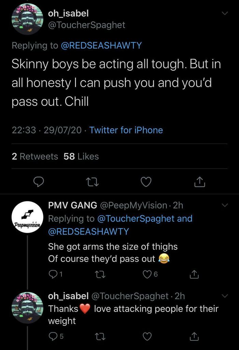The width and height of the screenshot is (239, 350).
Task: Like the main tweet by oh_isabel
Action: point(146,182)
